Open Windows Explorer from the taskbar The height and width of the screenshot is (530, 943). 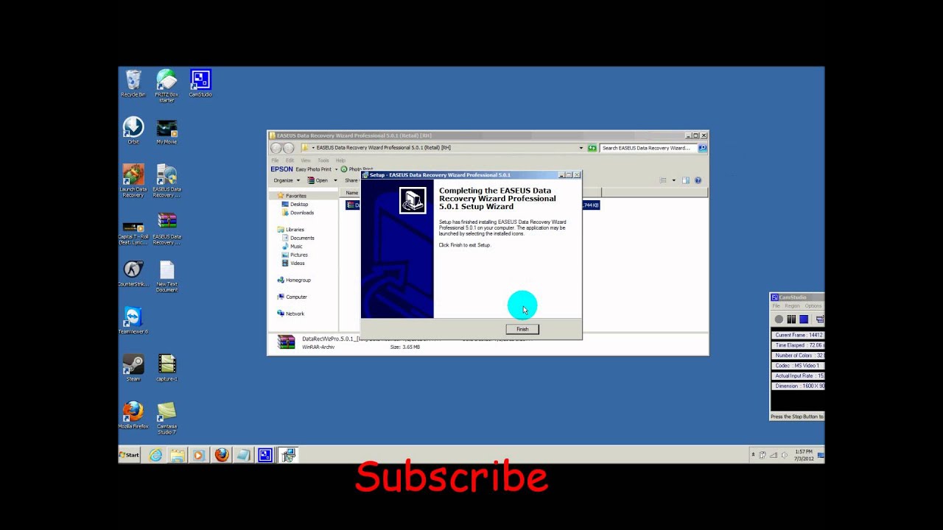[177, 455]
